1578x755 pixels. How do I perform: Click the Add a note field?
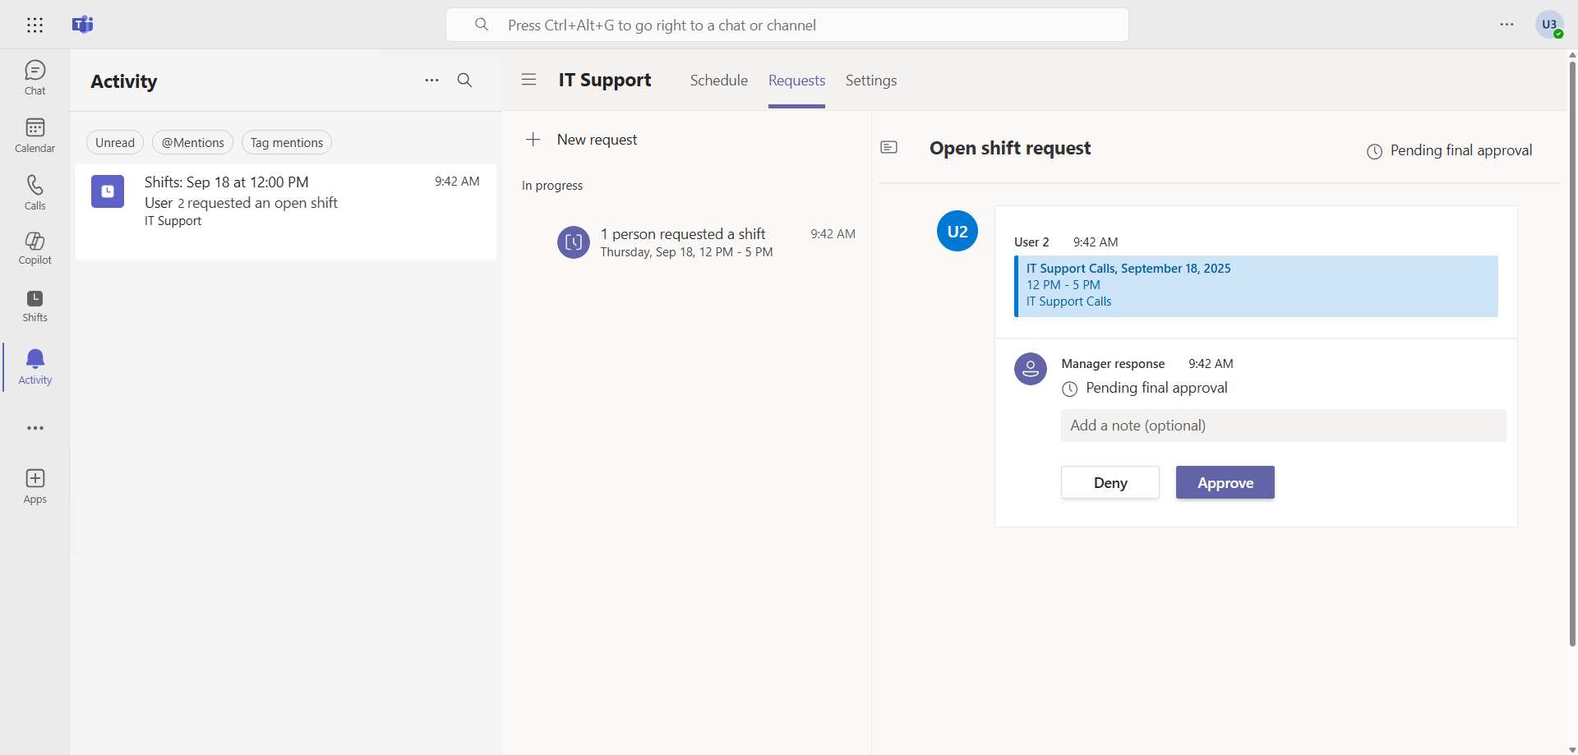1282,426
